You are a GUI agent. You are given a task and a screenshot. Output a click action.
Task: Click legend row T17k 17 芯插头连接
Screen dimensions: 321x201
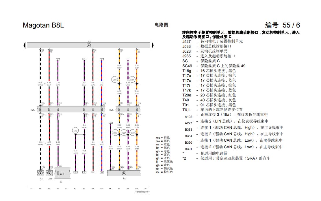tap(209, 90)
